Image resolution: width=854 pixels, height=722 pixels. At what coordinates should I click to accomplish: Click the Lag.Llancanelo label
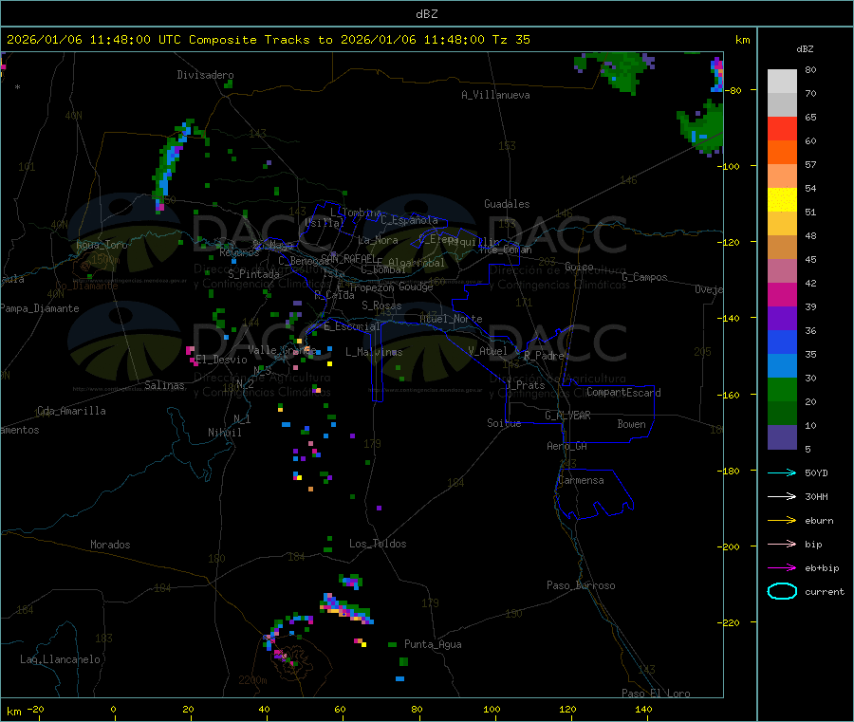pyautogui.click(x=60, y=660)
